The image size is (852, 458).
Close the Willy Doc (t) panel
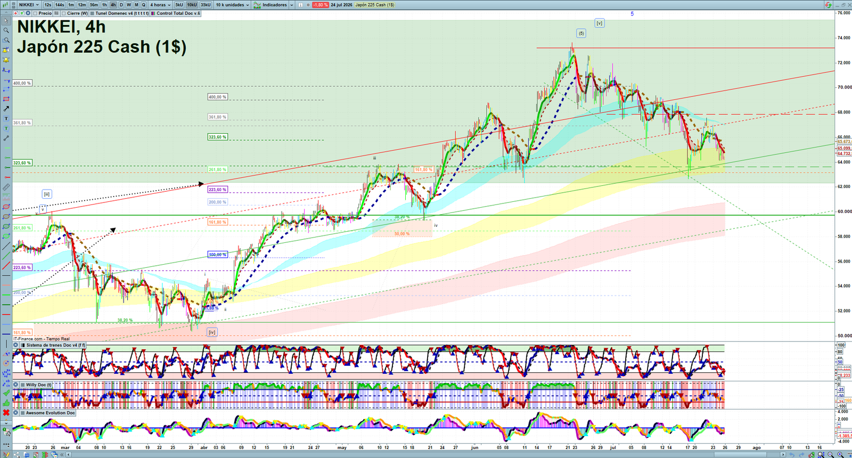[15, 385]
